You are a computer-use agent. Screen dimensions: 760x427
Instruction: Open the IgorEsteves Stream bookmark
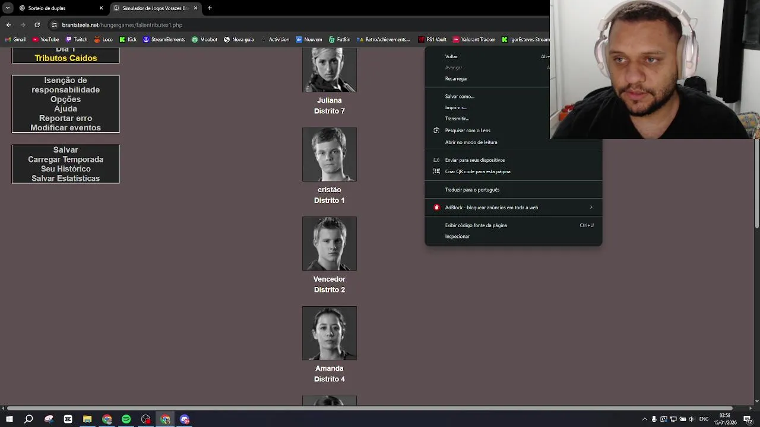[x=525, y=40]
